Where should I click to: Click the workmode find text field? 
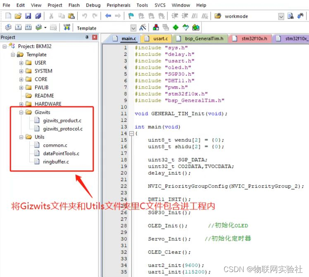pos(250,16)
